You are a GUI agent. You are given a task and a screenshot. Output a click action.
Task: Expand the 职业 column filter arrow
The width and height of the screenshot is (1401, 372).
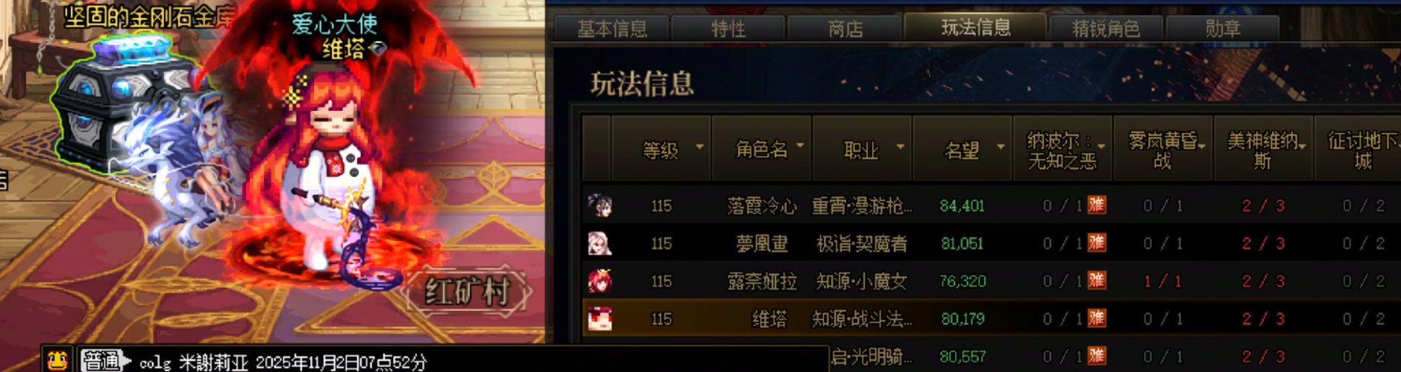tap(900, 147)
